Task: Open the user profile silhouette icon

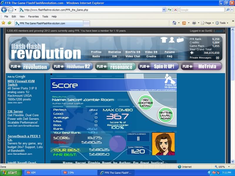Action: 172,40
